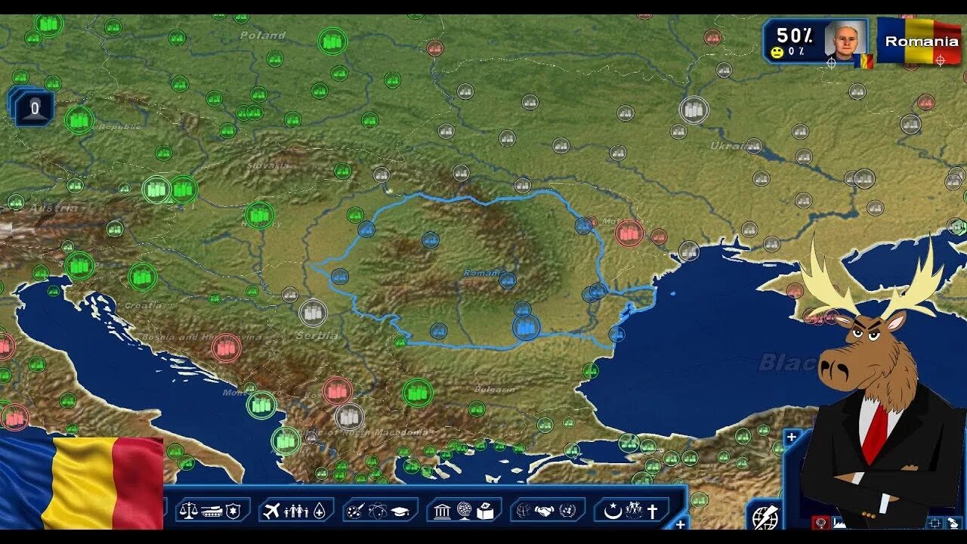Click the globe with lightning bolt button
This screenshot has width=967, height=544.
(x=765, y=517)
